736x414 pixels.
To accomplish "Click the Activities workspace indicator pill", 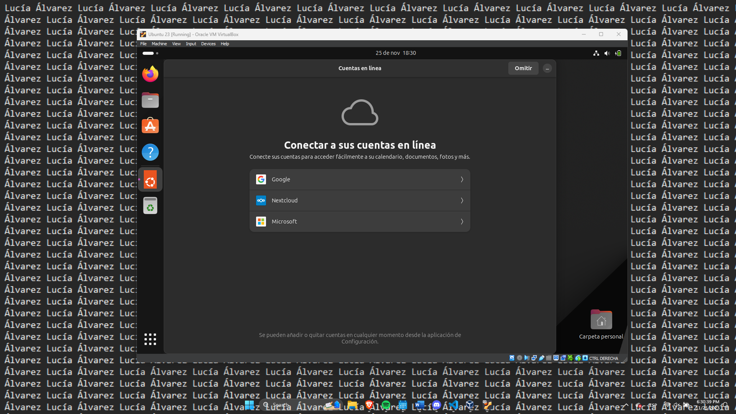I will [148, 53].
